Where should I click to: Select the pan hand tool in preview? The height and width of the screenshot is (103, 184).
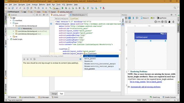(x=169, y=22)
